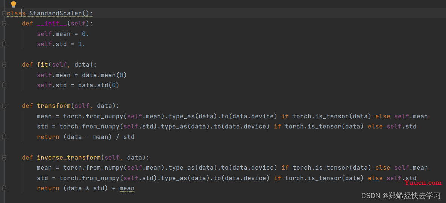Collapse the transform method fold marker
Screen dimensions: 446x203
pos(4,106)
